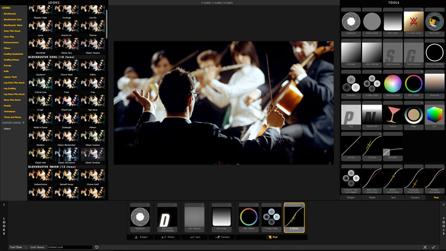Select the Shoulder curve tool
Viewport: 446px width, 251px height.
393,146
